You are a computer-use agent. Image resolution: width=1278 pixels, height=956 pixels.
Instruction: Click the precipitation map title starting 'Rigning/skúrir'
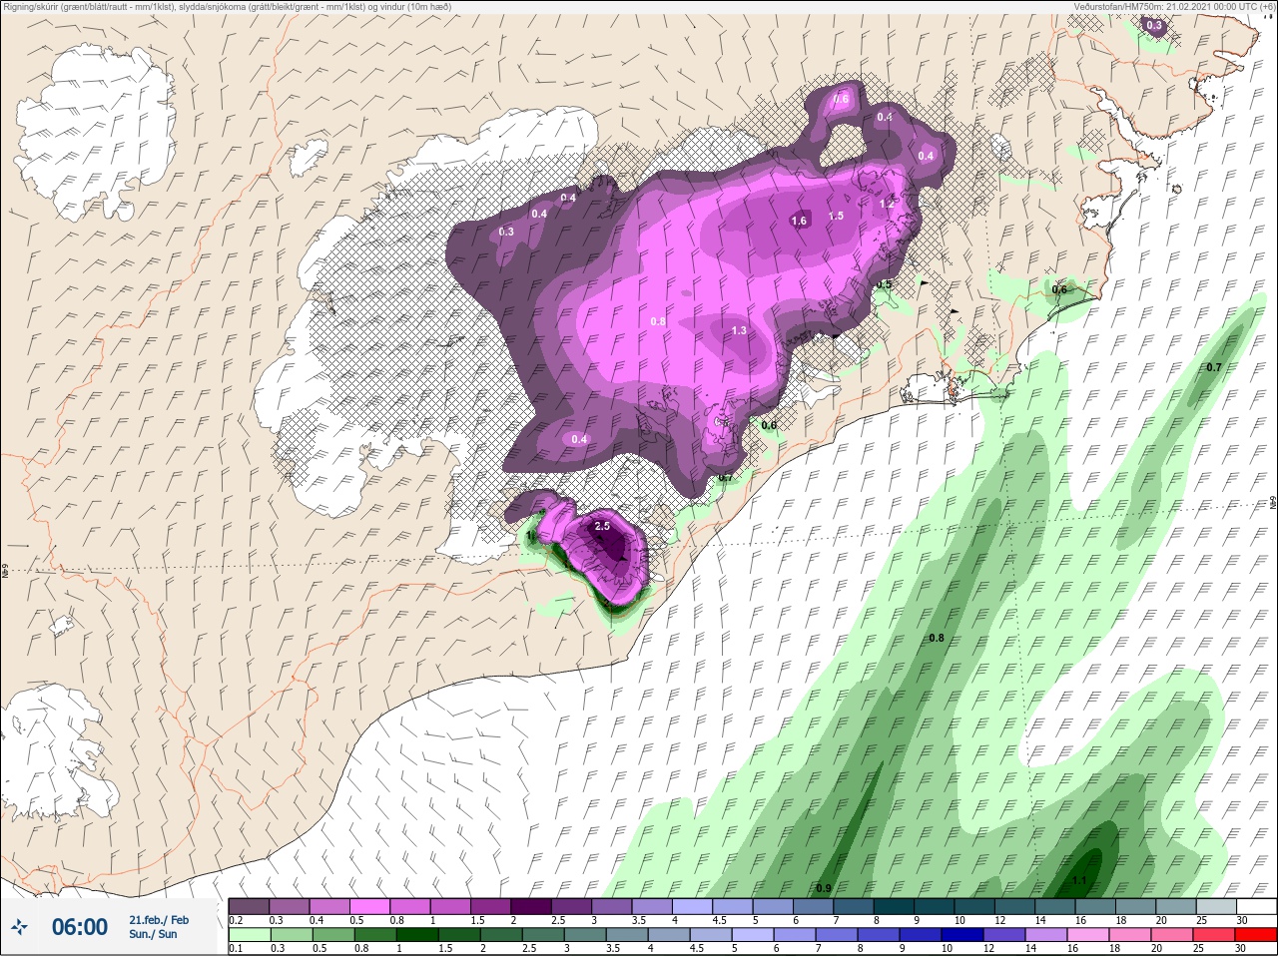pyautogui.click(x=228, y=7)
